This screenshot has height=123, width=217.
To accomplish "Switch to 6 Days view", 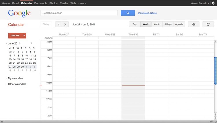I will [168, 24].
